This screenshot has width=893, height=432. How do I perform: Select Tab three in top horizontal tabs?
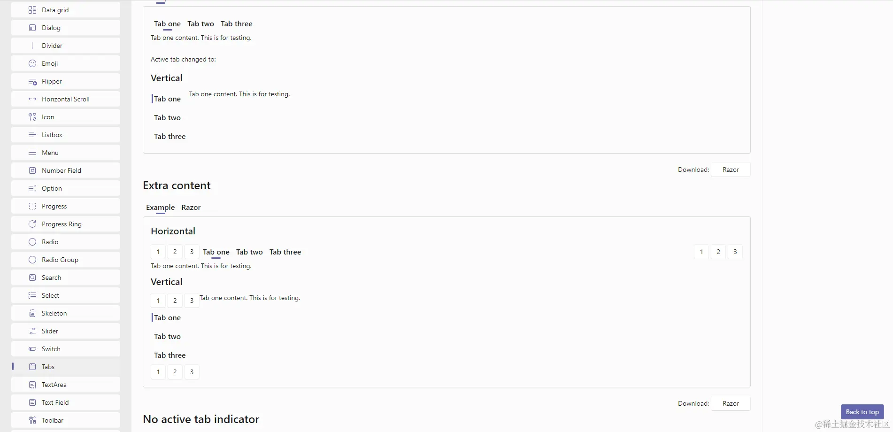point(237,24)
